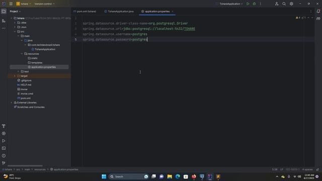This screenshot has width=322, height=181.
Task: Click the 4 spaces indent setting
Action: tap(307, 169)
